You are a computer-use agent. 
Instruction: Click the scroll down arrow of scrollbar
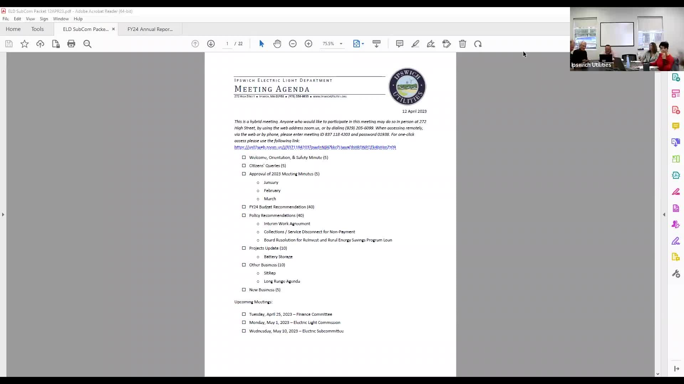pos(658,374)
